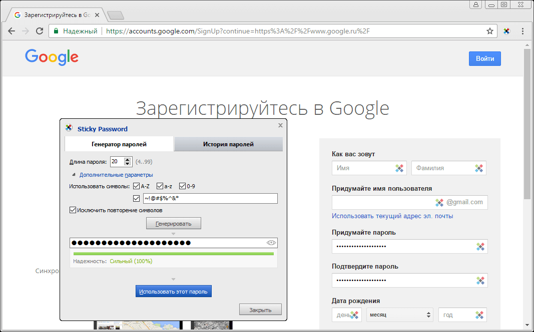Close the browser tab Зарегистрируйтесь в Google
The width and height of the screenshot is (534, 332).
97,15
